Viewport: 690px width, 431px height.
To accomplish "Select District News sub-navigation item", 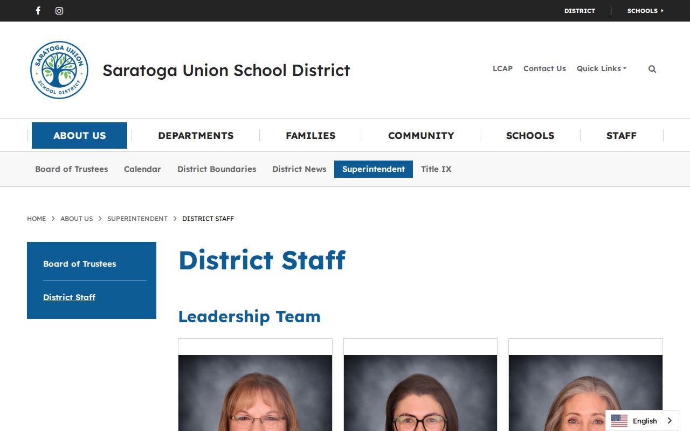I will [x=299, y=169].
